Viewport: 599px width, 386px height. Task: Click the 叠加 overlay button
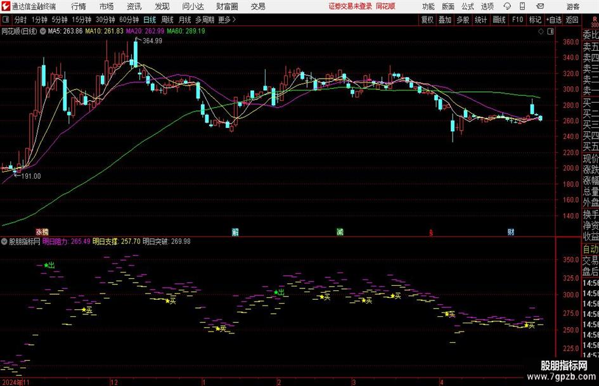pyautogui.click(x=445, y=20)
